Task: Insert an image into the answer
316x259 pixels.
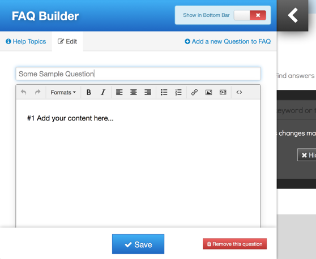Action: pyautogui.click(x=209, y=92)
